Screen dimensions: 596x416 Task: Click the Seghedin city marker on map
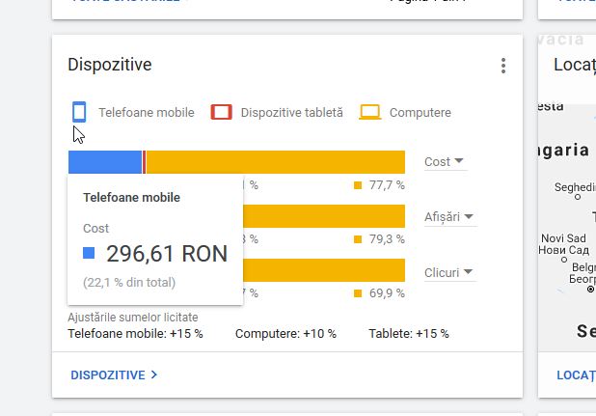578,197
